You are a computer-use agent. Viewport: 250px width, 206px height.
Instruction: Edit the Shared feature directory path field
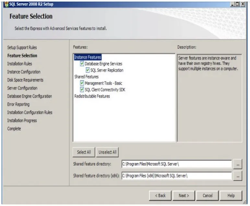(x=177, y=164)
